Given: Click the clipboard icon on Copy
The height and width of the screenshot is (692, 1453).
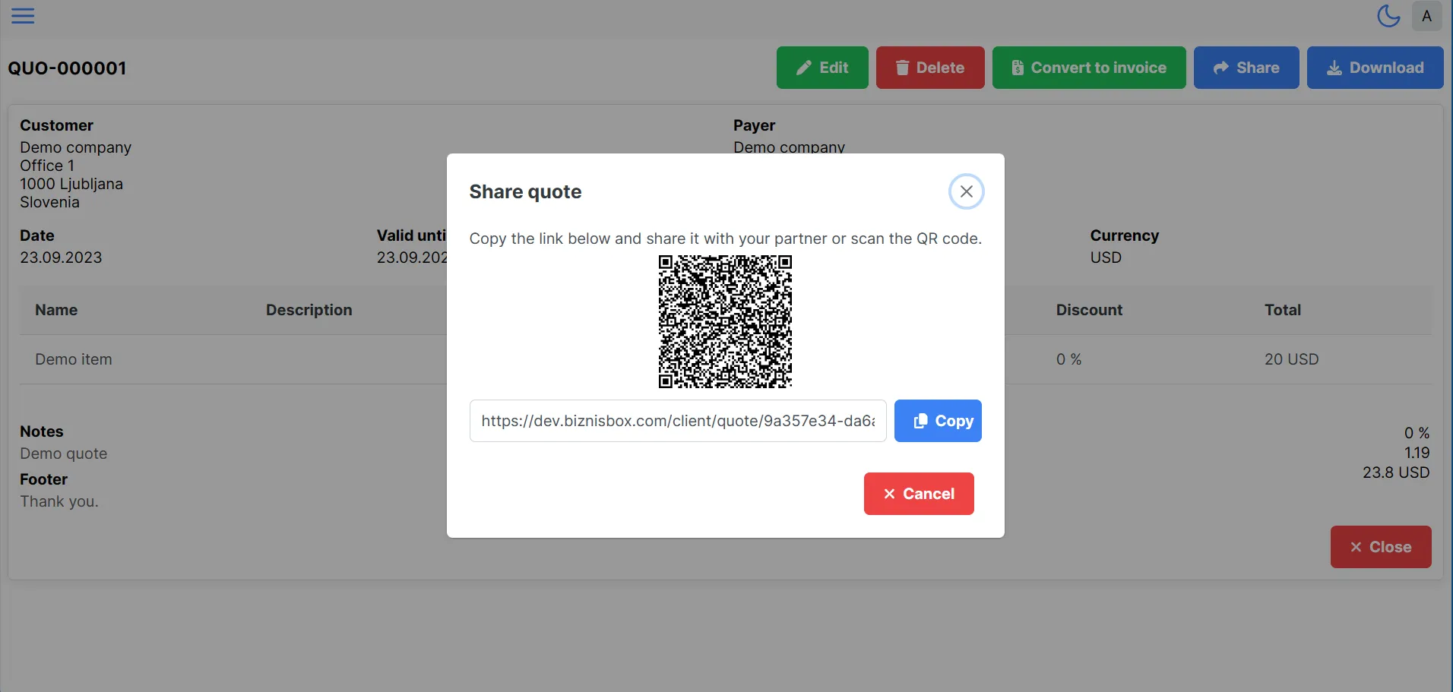Looking at the screenshot, I should point(920,421).
